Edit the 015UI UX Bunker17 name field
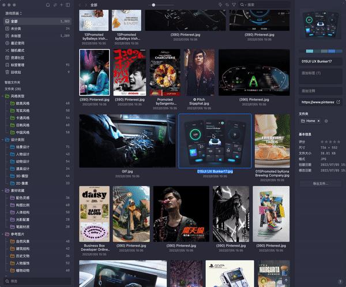Image resolution: width=346 pixels, height=287 pixels. tap(321, 61)
